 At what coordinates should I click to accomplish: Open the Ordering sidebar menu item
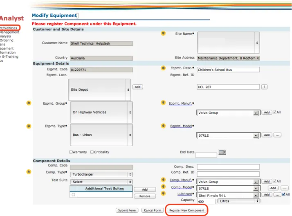[7, 40]
